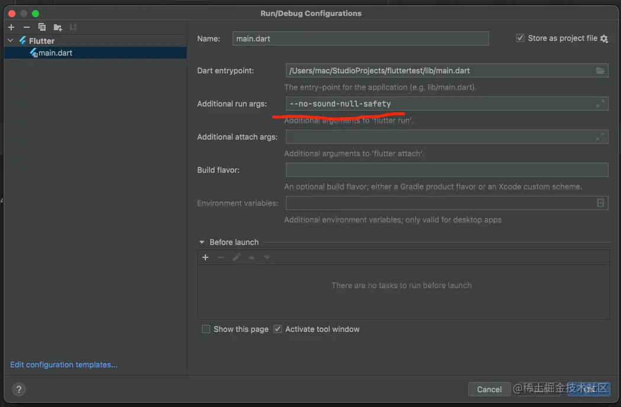Add a new run configuration

tap(11, 27)
